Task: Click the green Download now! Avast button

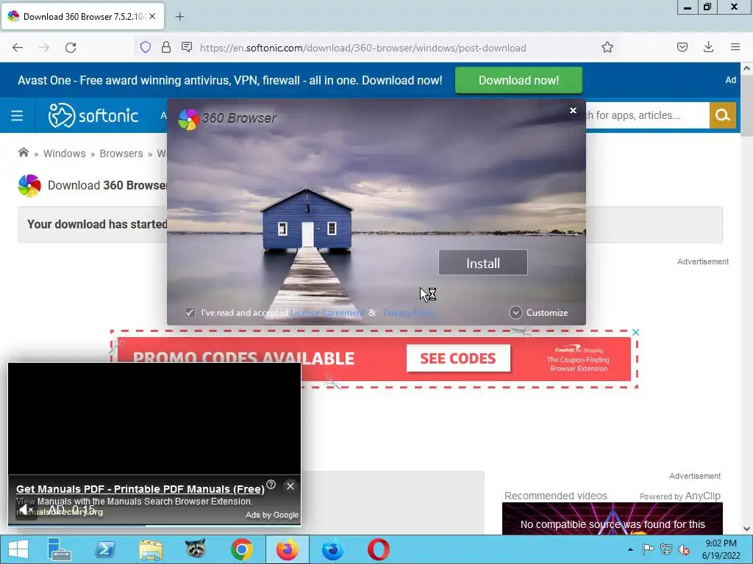Action: pos(518,80)
